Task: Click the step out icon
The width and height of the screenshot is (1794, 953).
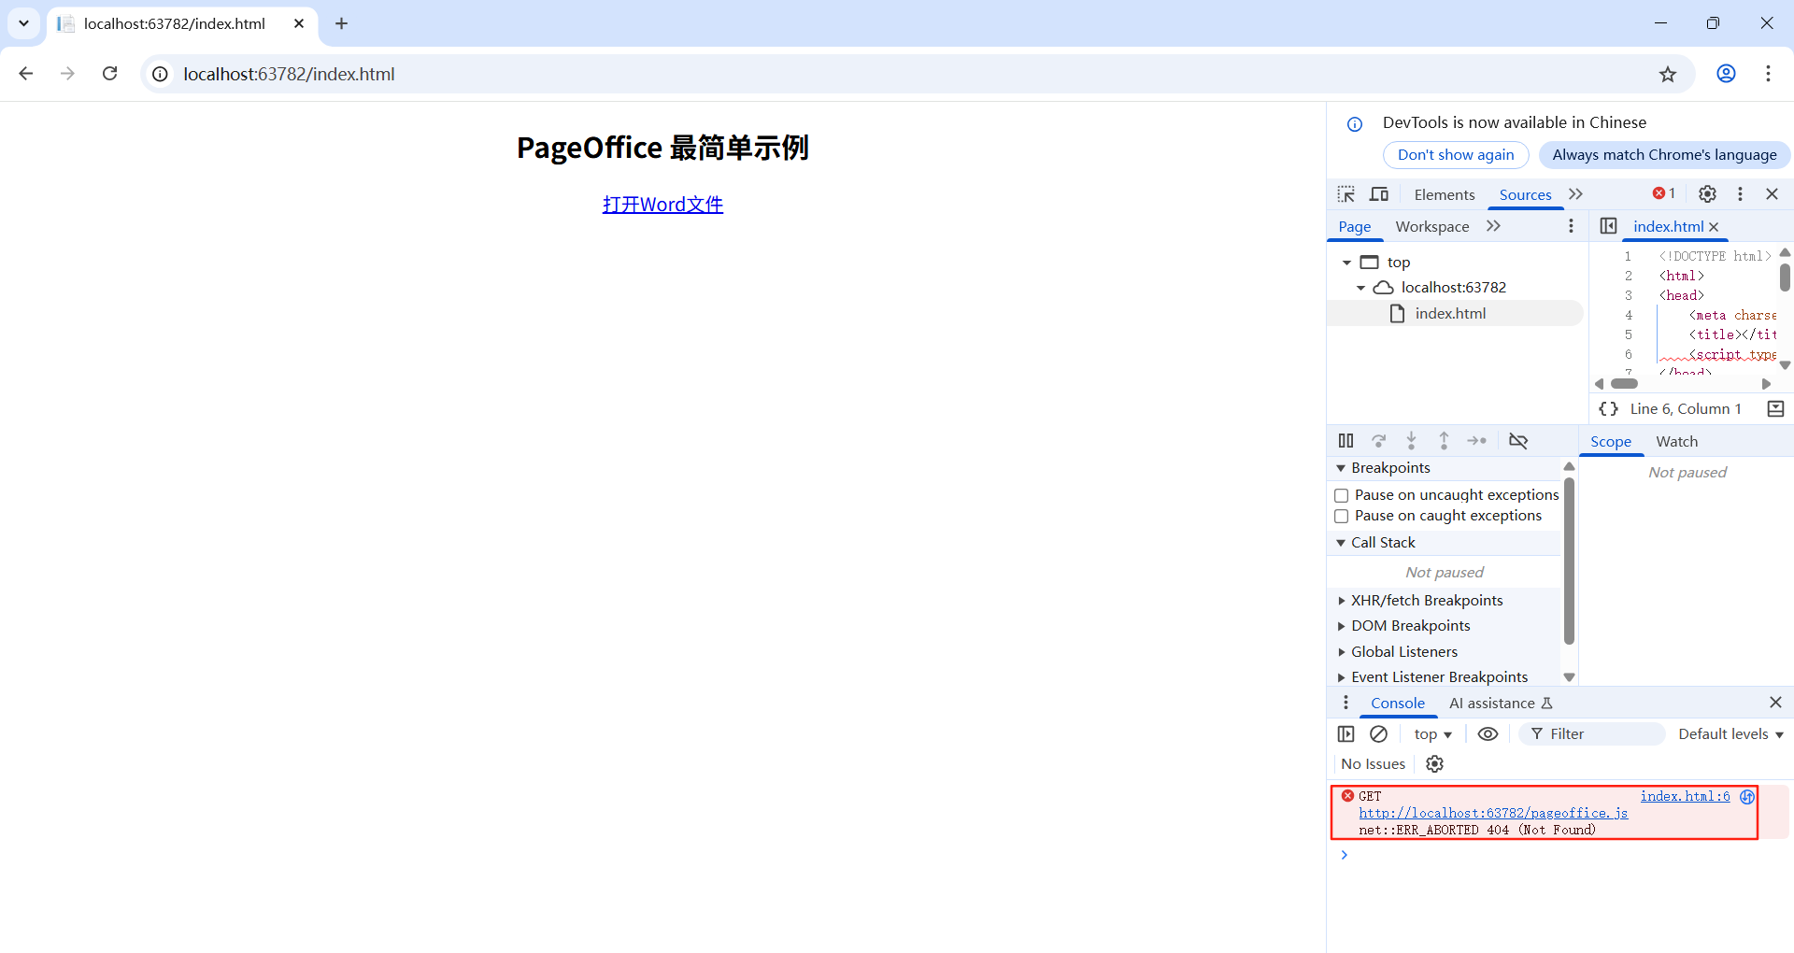Action: click(1444, 441)
